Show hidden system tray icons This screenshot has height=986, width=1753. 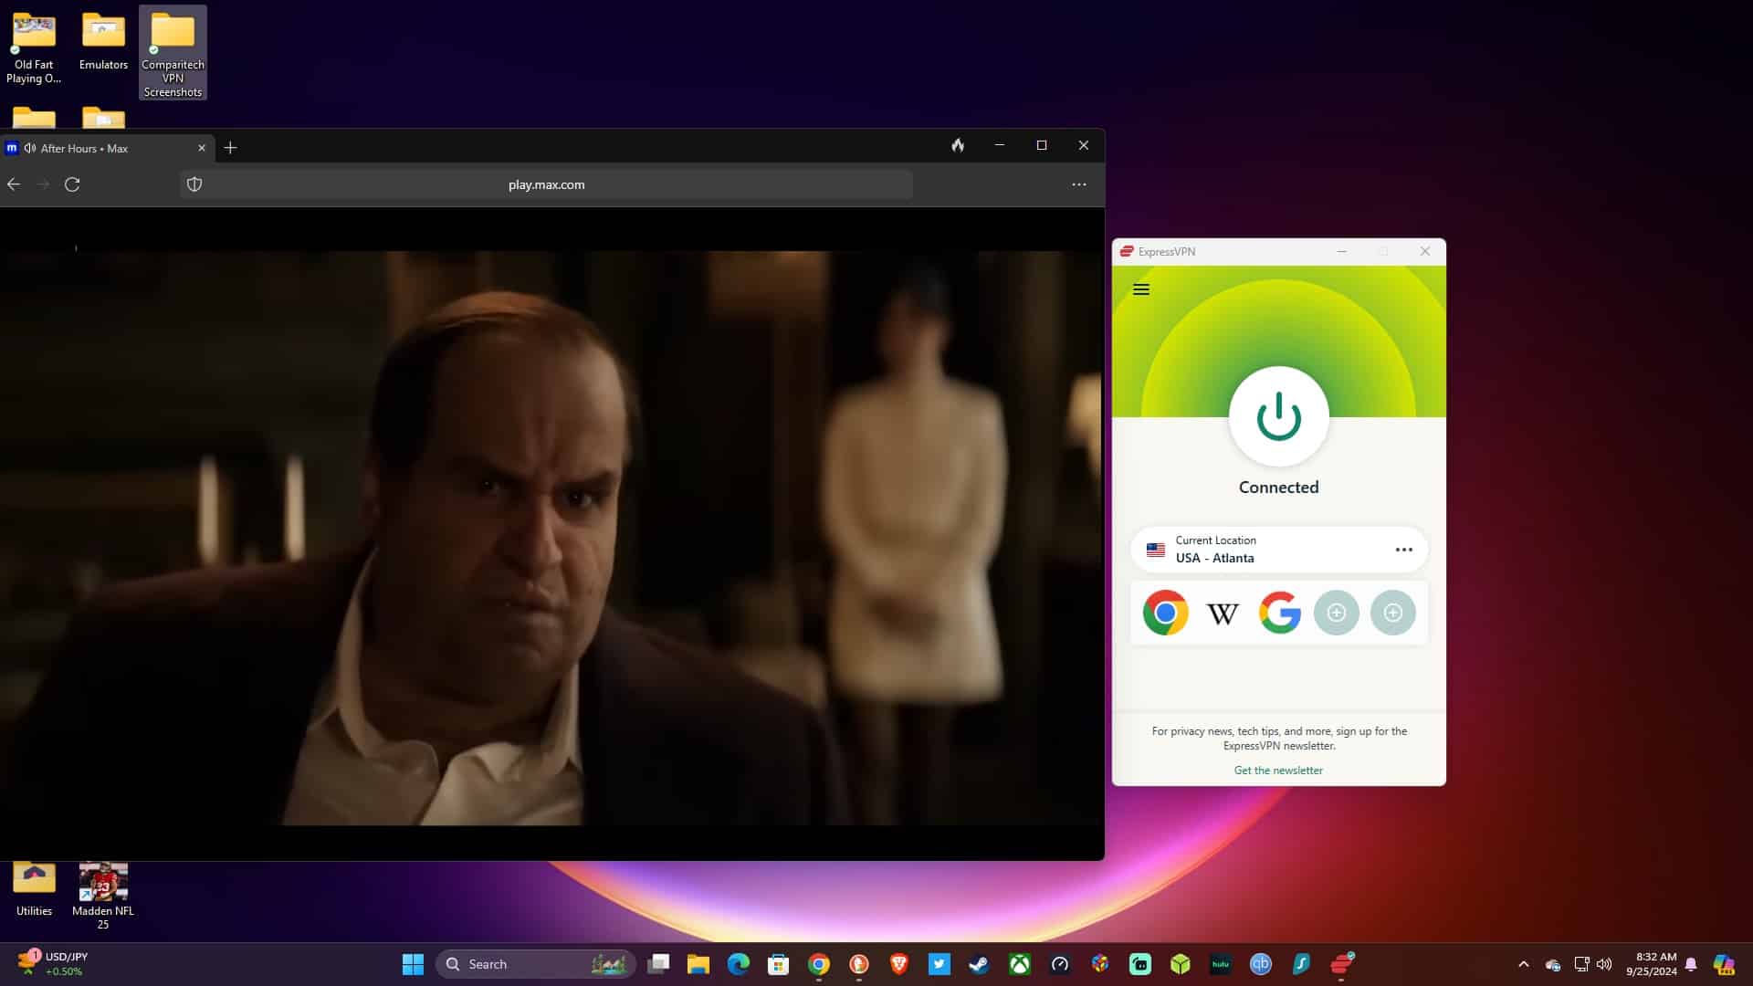click(x=1523, y=964)
